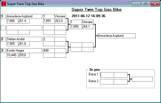Click the red app icon in title bar
Image resolution: width=161 pixels, height=103 pixels.
click(4, 4)
